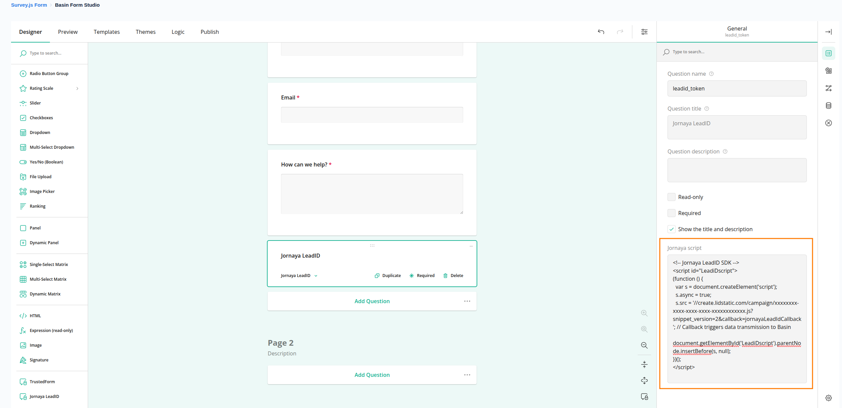Open survey settings sliders icon

[x=644, y=32]
